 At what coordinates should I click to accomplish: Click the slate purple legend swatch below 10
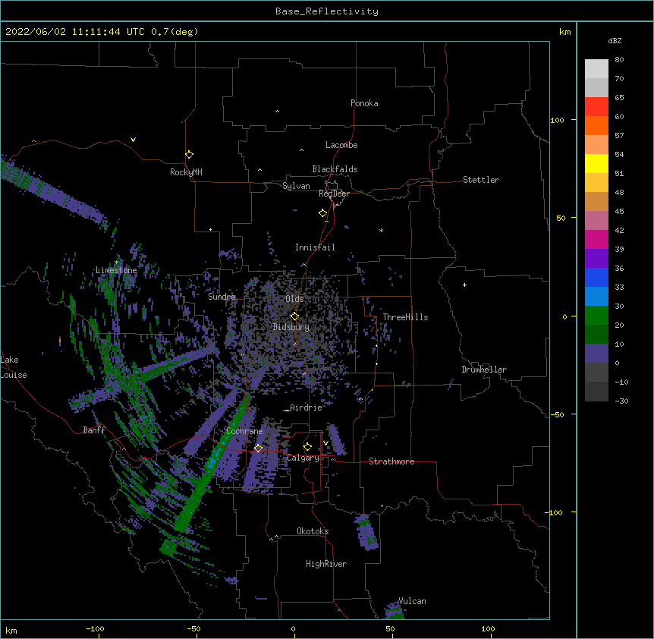click(x=596, y=354)
